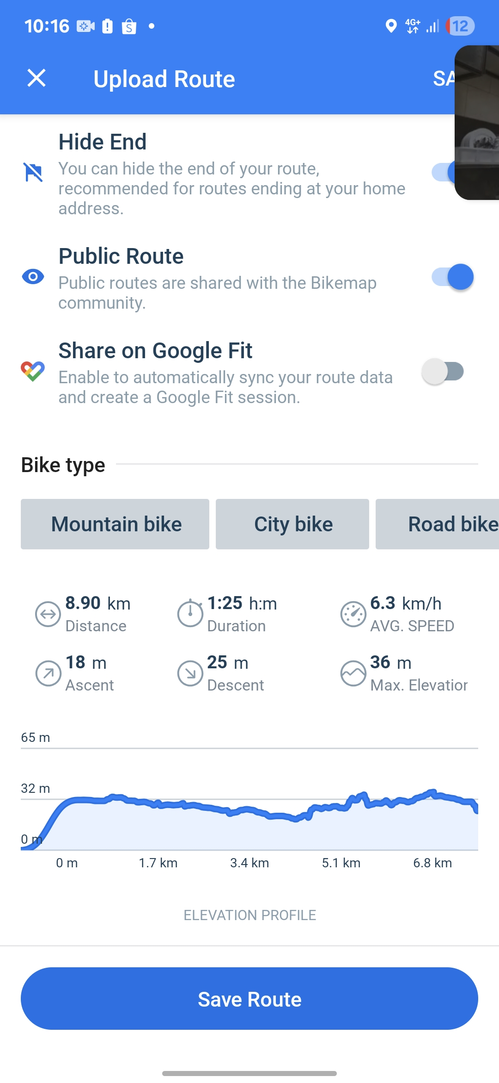
Task: Tap the Public Route eye icon
Action: pos(33,277)
